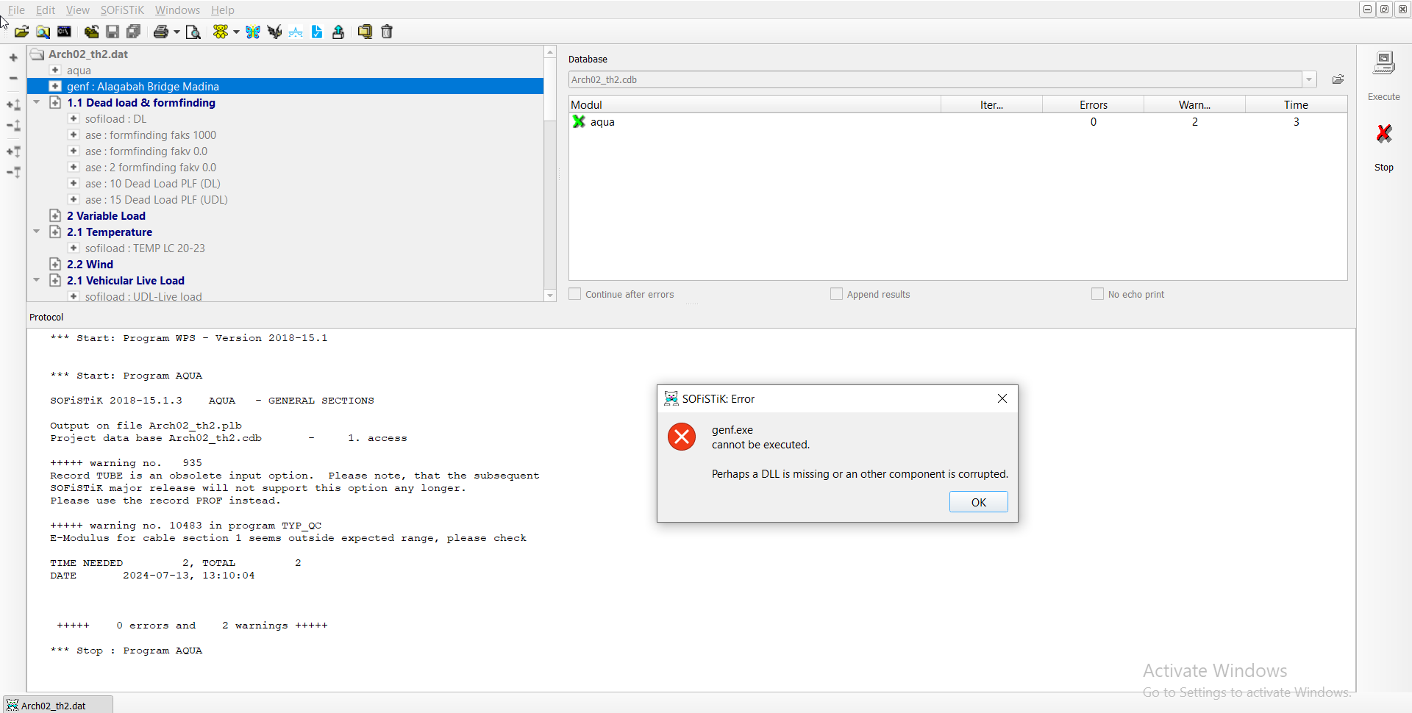Click the minus with down-arrow sidebar icon
The image size is (1412, 713).
13,172
